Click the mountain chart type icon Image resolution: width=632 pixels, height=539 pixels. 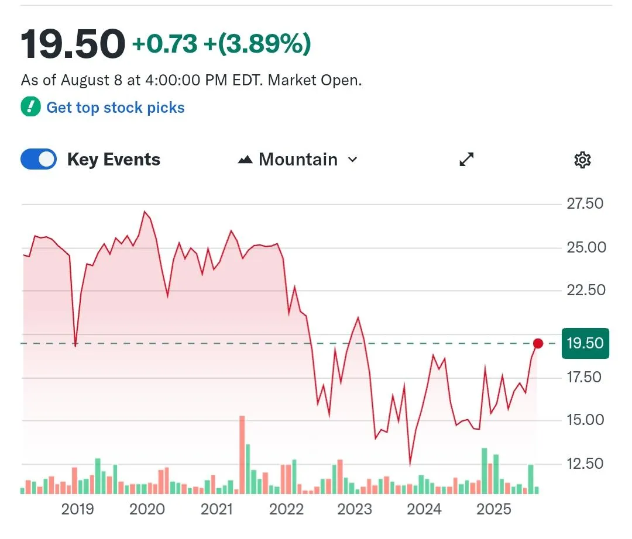[245, 160]
